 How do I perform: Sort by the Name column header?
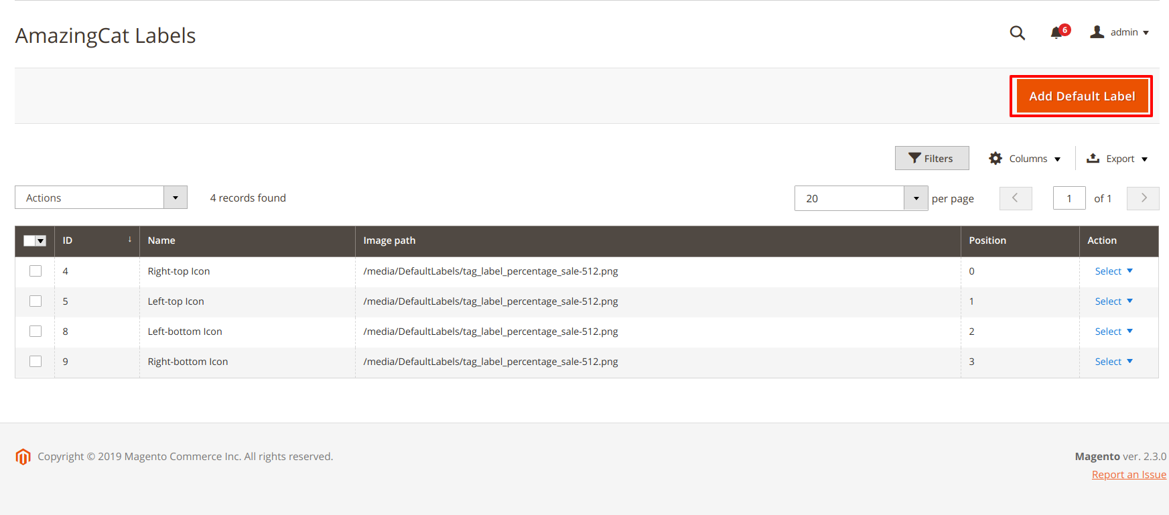click(x=247, y=241)
